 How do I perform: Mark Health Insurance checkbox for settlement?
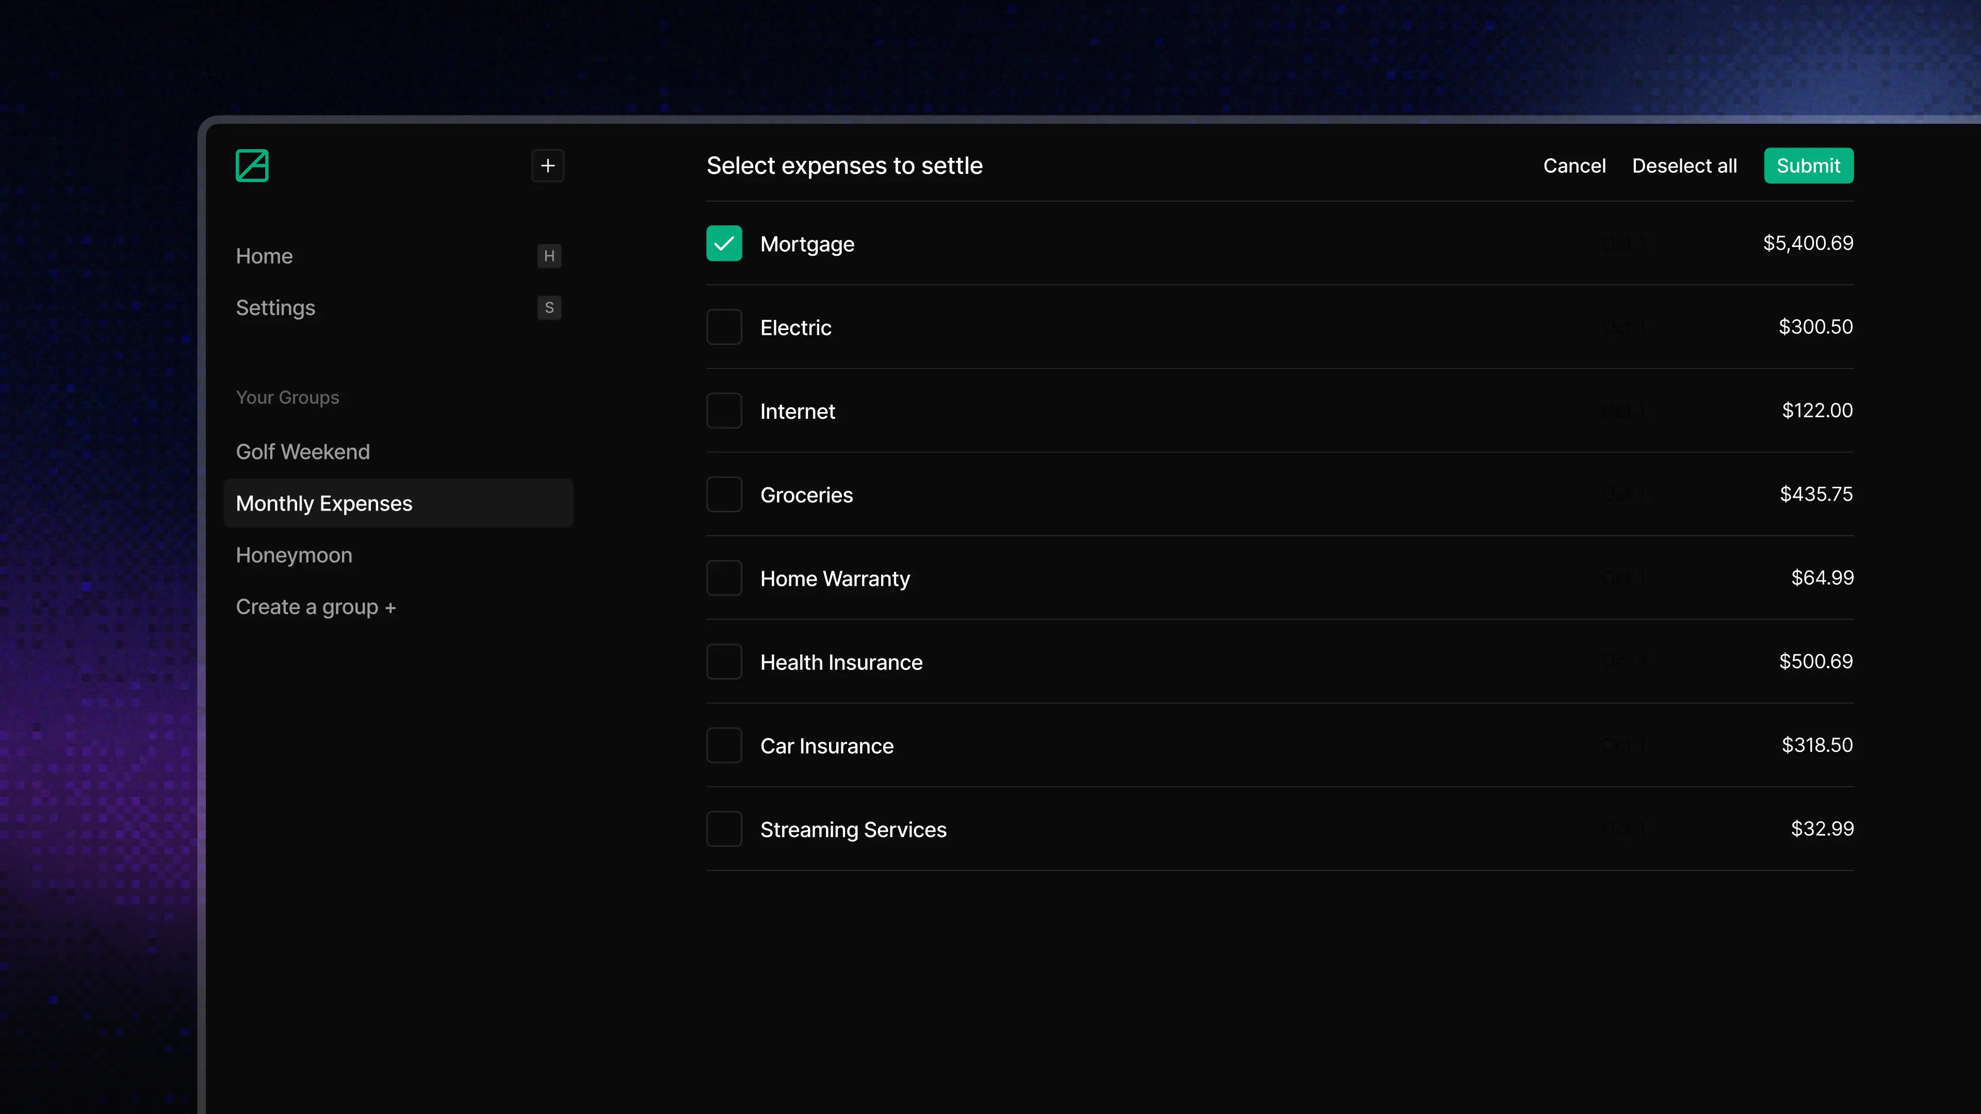click(x=724, y=662)
